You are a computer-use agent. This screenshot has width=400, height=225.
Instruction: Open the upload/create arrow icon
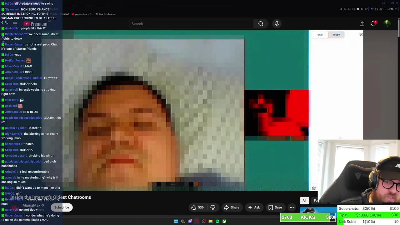362,24
